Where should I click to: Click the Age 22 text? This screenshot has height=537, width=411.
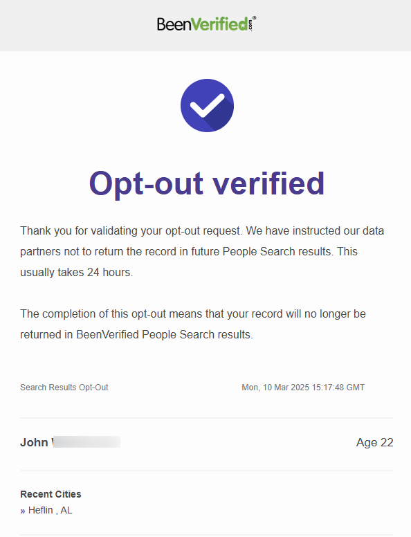(375, 442)
